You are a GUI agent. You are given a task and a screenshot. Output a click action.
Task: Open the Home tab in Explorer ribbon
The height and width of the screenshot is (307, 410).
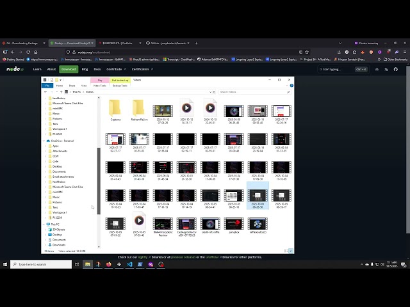tap(60, 86)
